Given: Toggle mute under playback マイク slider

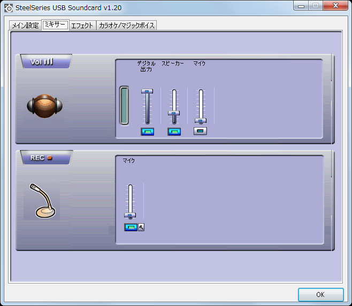Looking at the screenshot, I should click(200, 131).
